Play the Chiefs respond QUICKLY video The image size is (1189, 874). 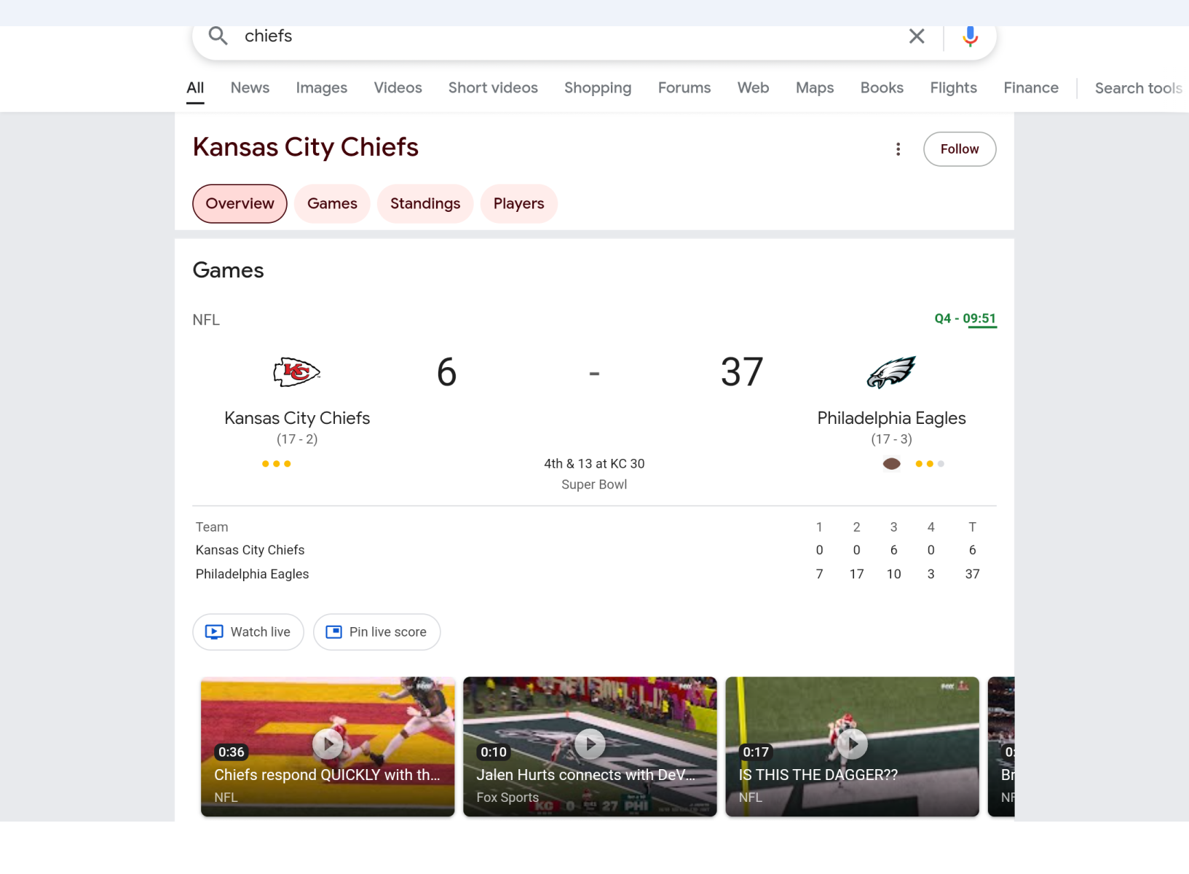click(328, 746)
